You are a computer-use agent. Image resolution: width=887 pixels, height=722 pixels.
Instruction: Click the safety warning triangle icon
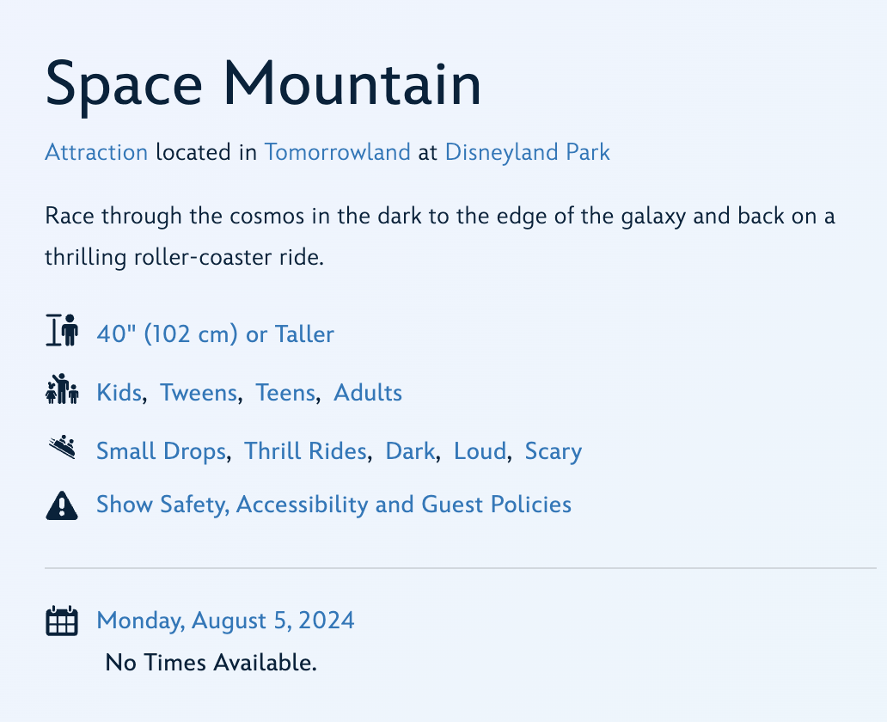(61, 505)
